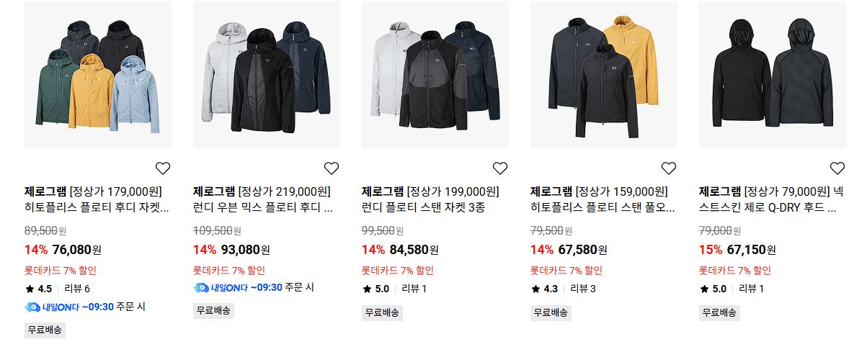
Task: Click heart icon on 67,580원 stand pullover
Action: pos(669,168)
